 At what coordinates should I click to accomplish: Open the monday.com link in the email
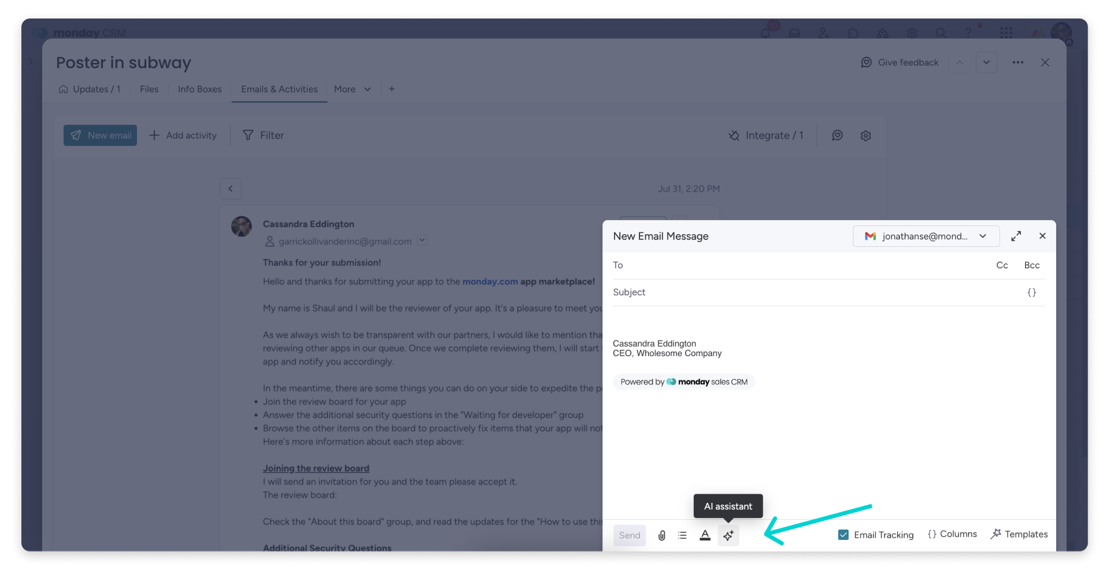point(490,282)
